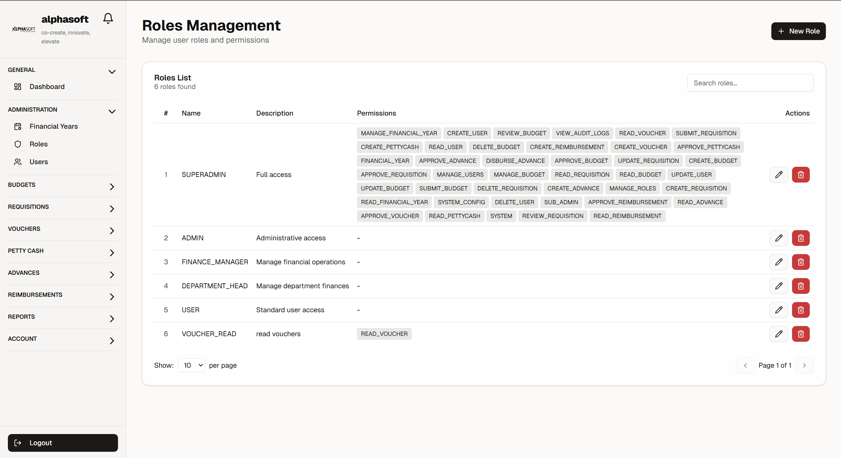Viewport: 841px width, 458px height.
Task: Go to next page with right arrow
Action: point(804,365)
